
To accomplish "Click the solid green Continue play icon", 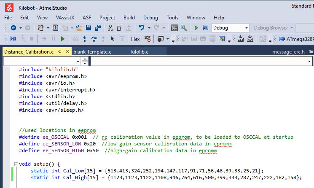I will [x=63, y=39].
